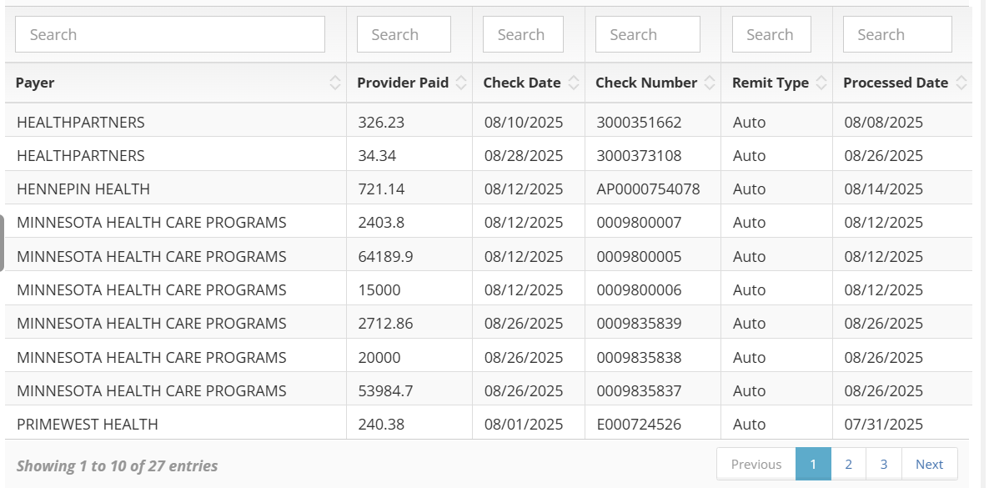Click the Provider Paid column header
This screenshot has height=488, width=989.
(x=409, y=83)
